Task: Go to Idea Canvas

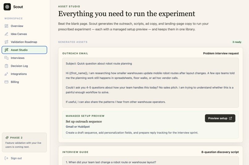Action: pos(24,34)
